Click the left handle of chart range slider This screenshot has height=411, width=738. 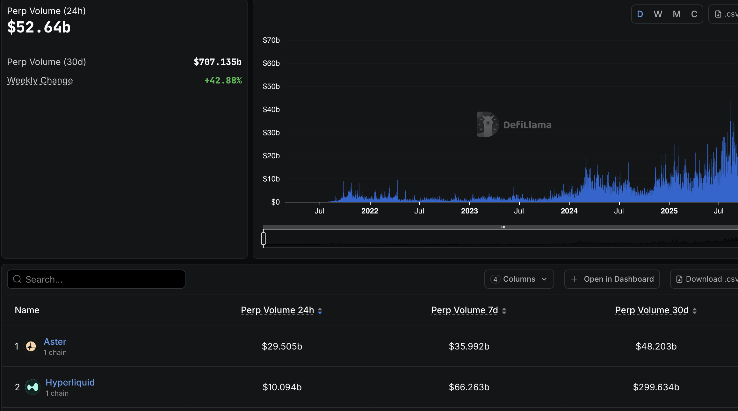264,239
